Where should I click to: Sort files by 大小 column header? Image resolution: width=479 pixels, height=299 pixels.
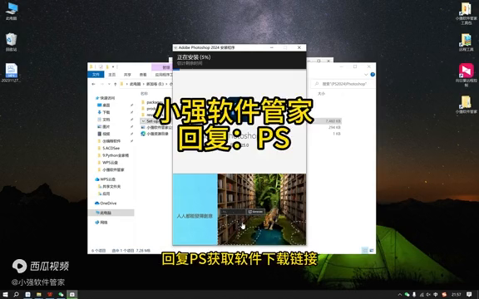coord(321,94)
